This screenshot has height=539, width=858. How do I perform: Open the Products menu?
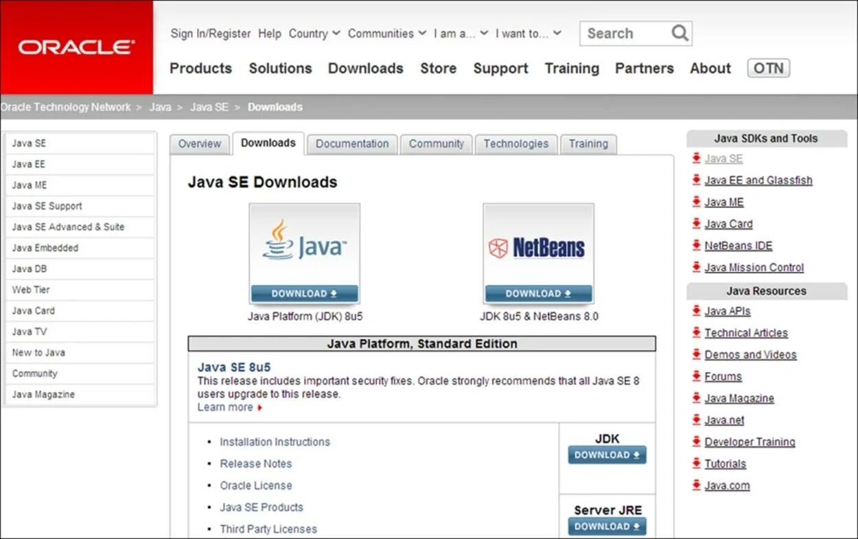[x=200, y=68]
